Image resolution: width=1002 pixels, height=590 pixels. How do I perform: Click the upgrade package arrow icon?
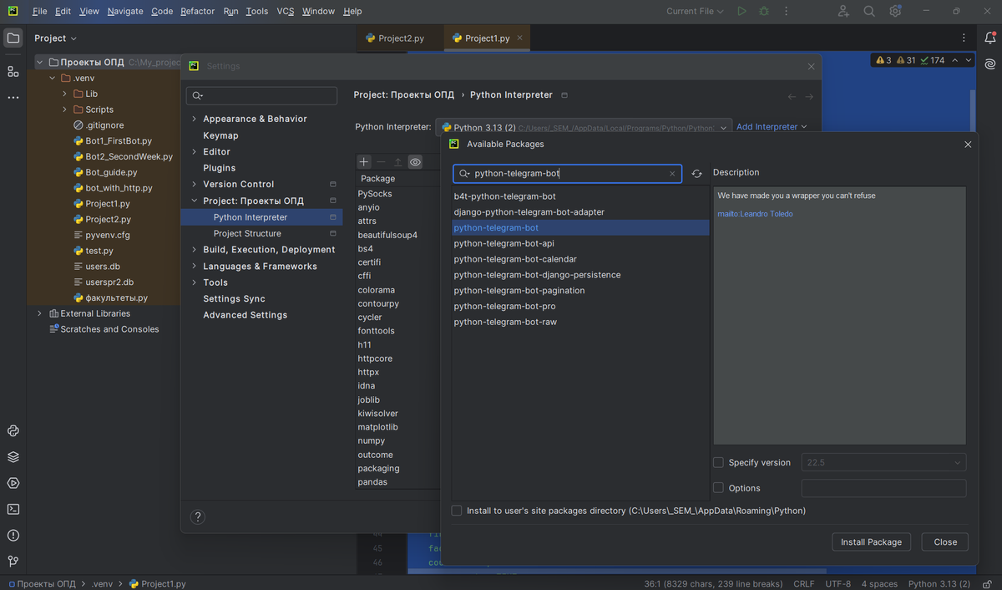point(397,161)
